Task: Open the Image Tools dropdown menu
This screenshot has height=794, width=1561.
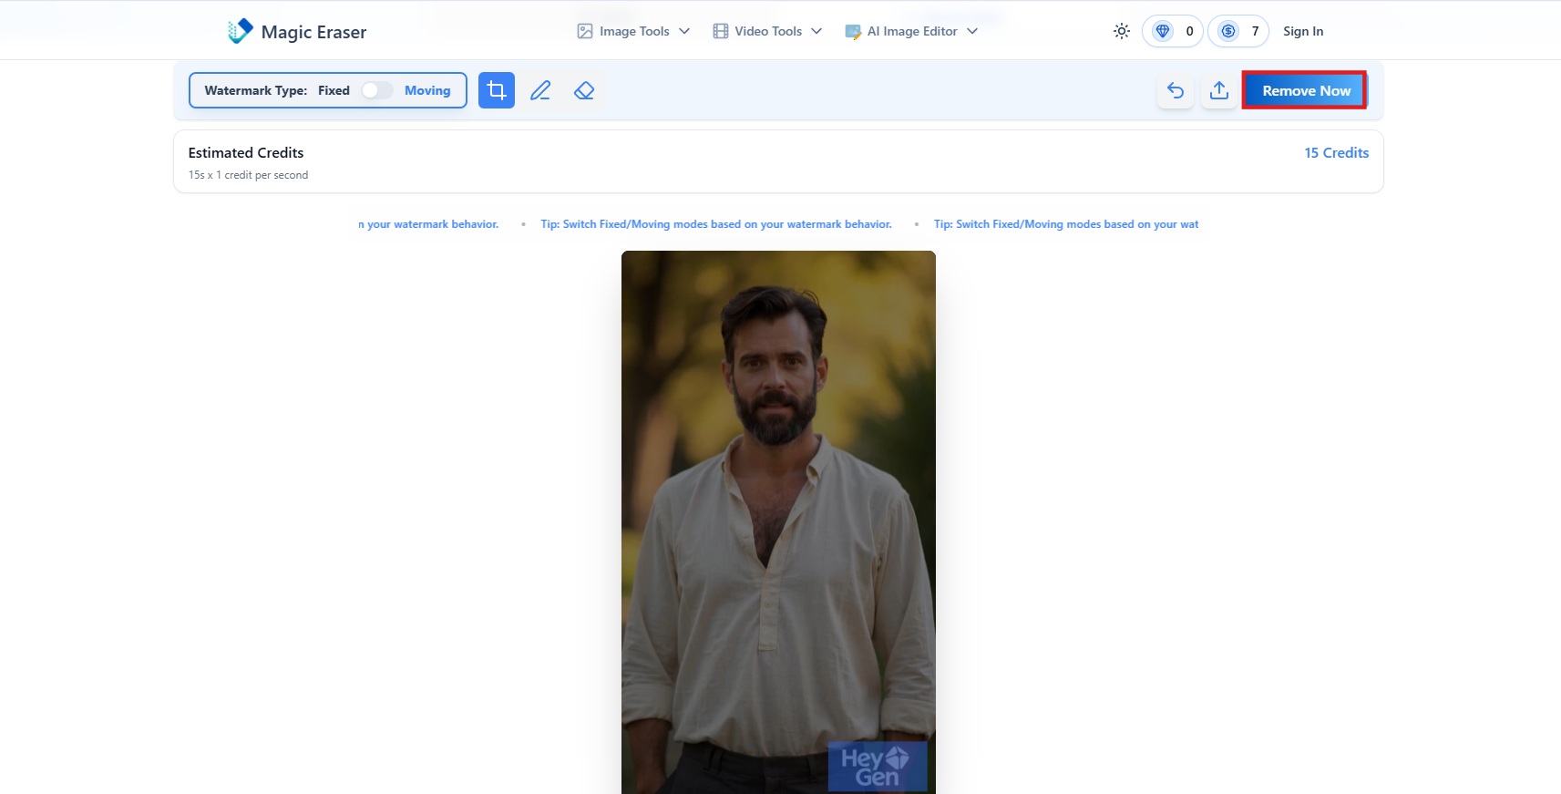Action: (x=634, y=31)
